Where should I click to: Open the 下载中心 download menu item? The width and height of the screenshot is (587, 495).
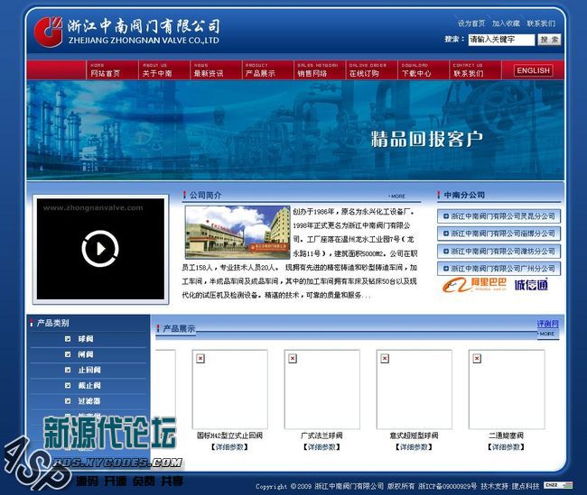click(416, 70)
